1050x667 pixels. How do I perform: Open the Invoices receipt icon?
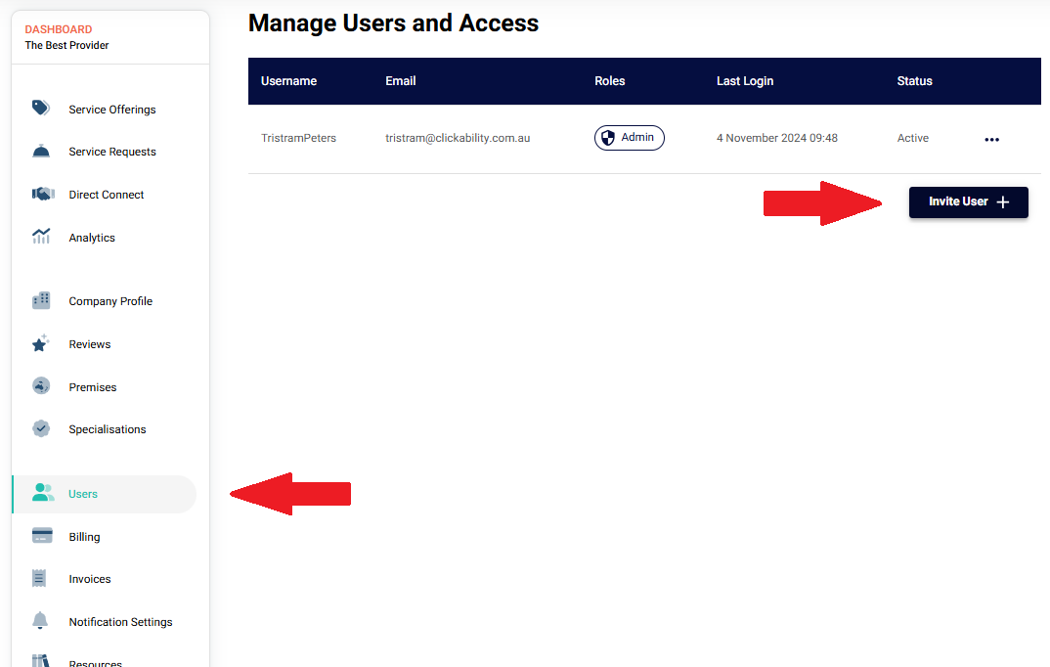click(x=39, y=578)
